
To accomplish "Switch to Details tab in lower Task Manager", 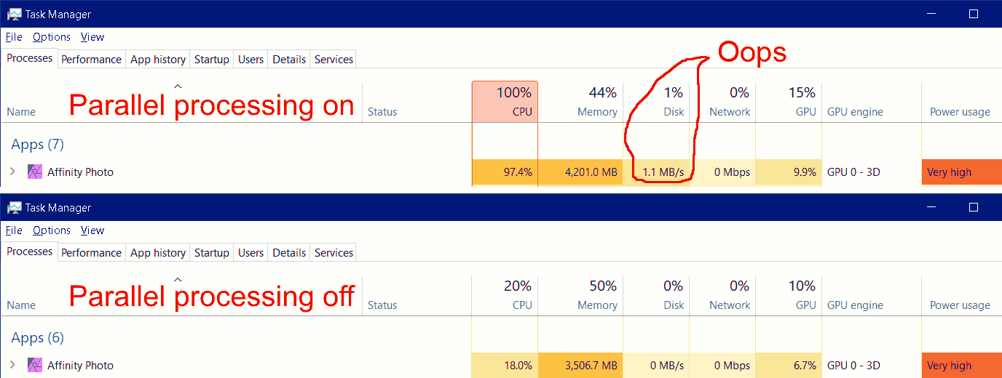I will 289,253.
